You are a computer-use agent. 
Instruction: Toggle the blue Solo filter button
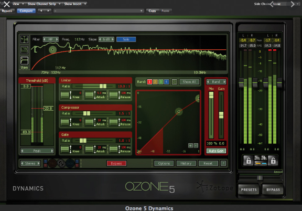click(126, 39)
